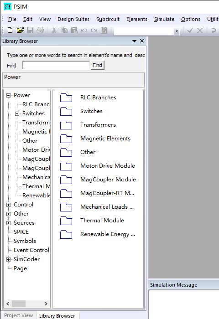Open the Motor Drive Module folder icon
This screenshot has height=319, width=219.
tap(66, 166)
